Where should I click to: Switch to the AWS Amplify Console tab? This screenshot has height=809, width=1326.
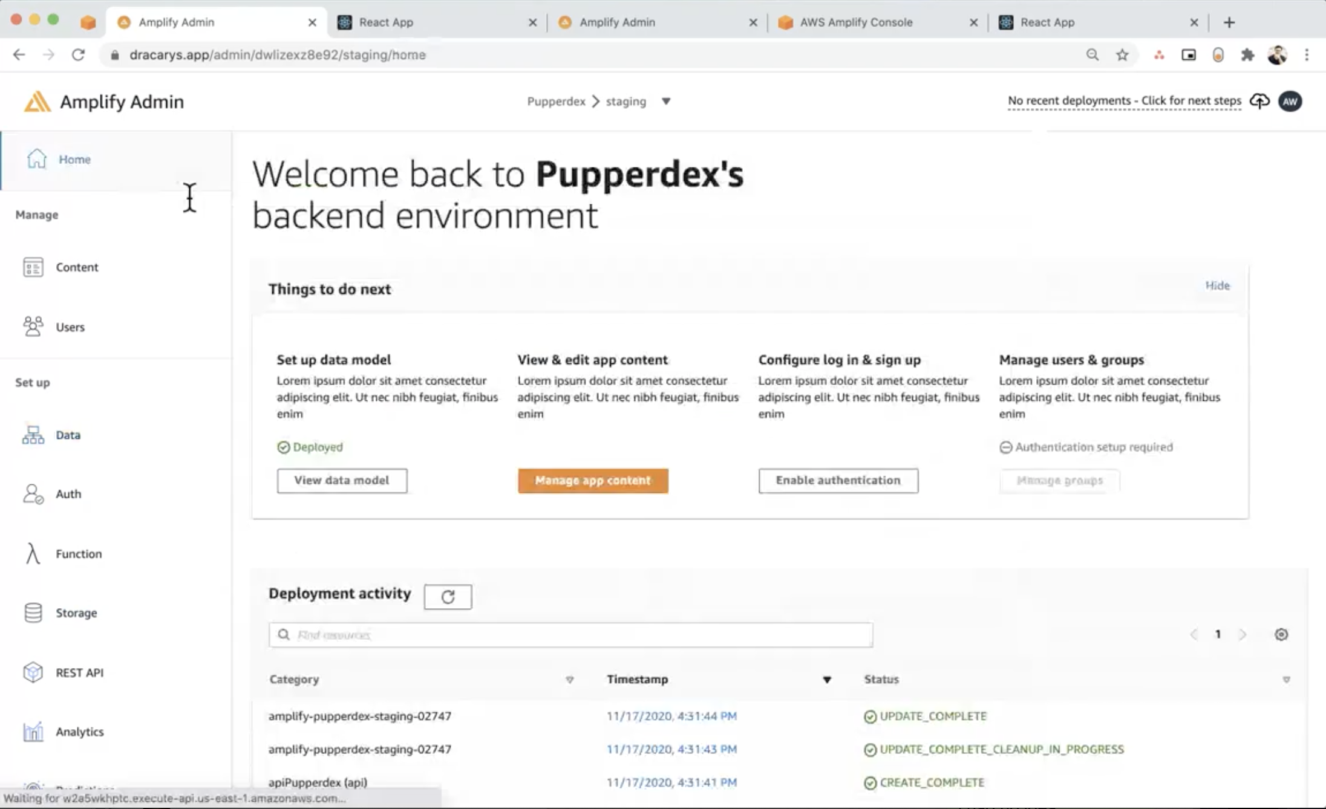[878, 22]
